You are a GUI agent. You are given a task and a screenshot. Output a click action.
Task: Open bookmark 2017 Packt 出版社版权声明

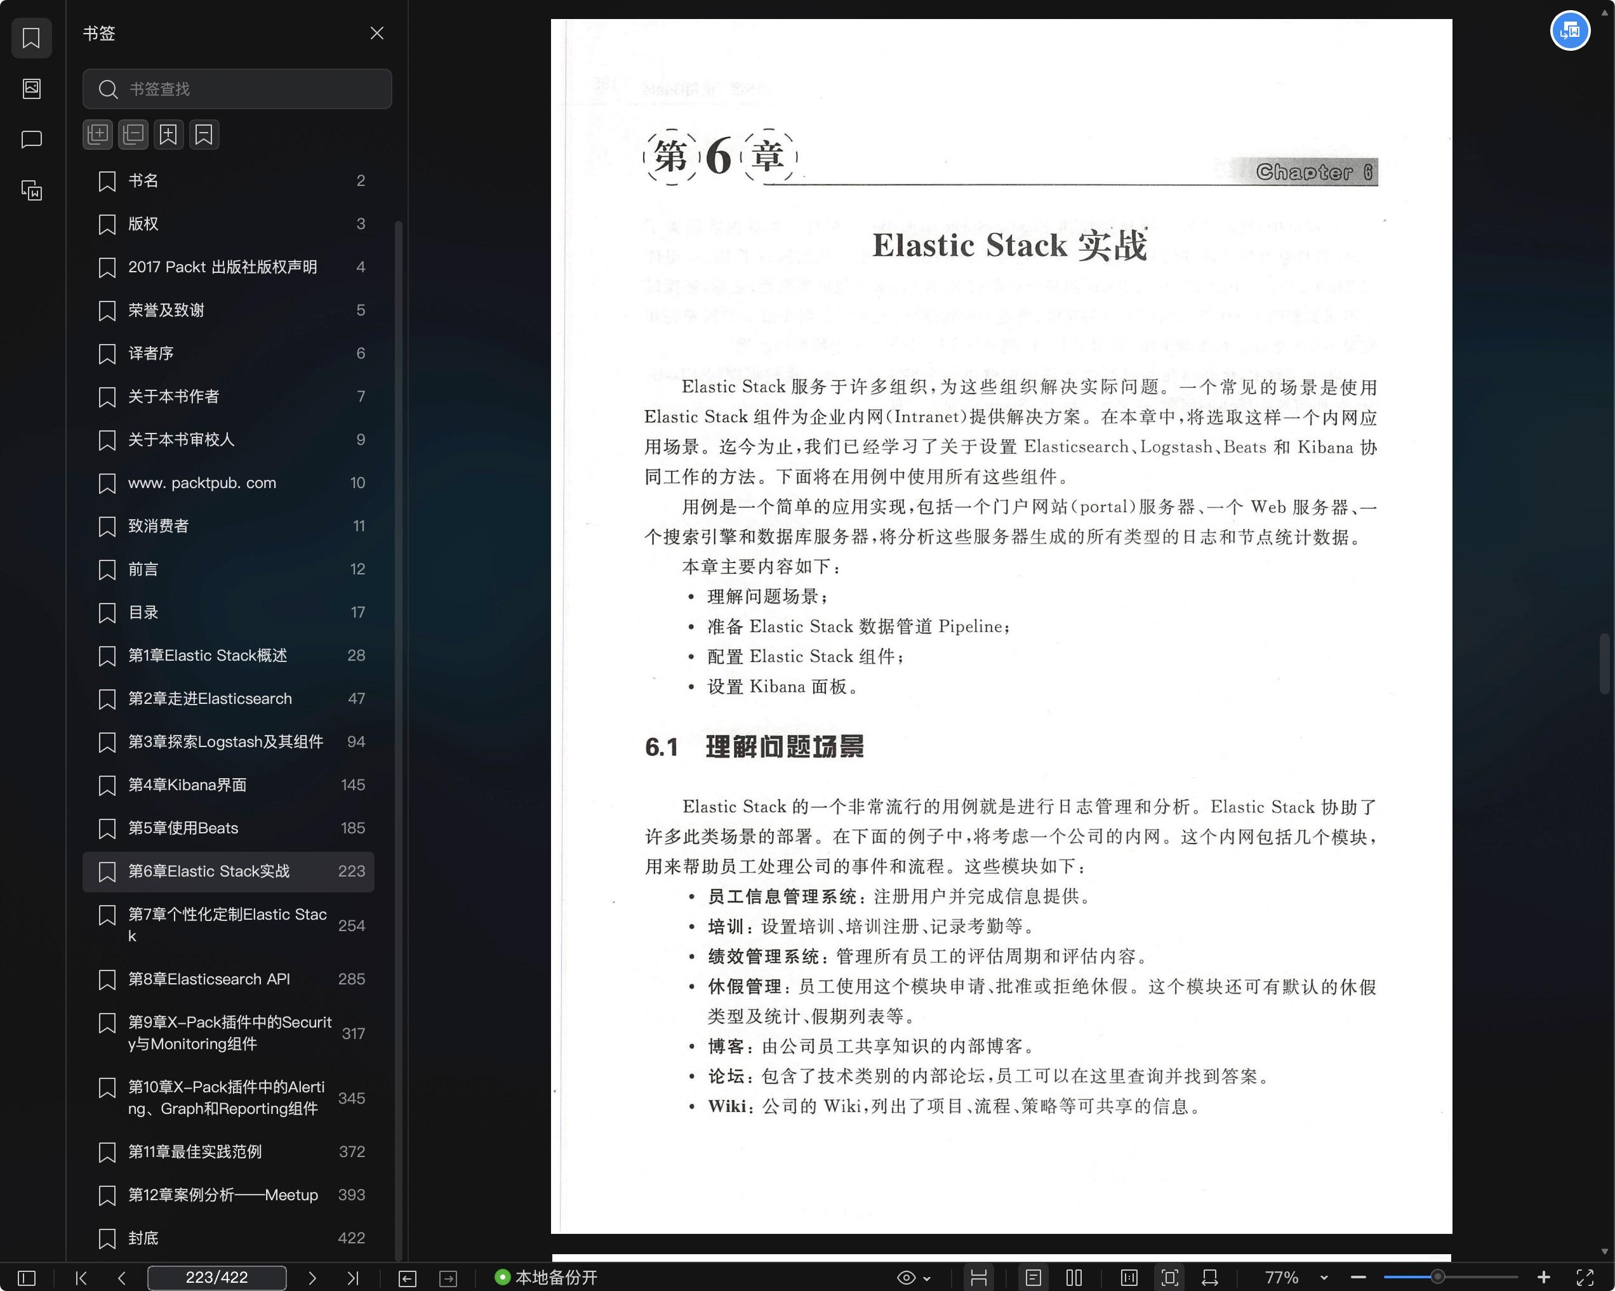[x=229, y=267]
